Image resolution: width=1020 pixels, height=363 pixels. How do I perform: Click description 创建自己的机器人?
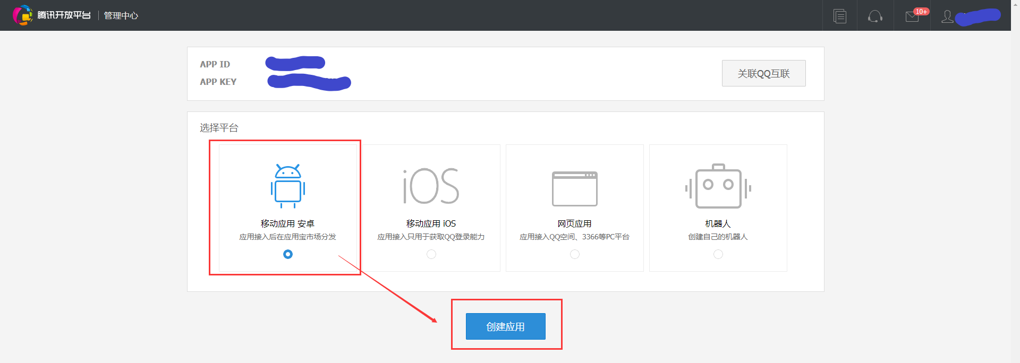click(718, 237)
